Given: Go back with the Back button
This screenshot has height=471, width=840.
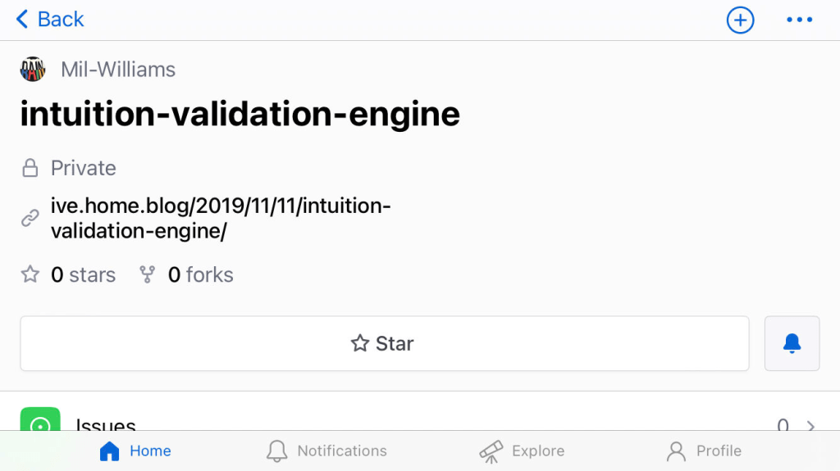Looking at the screenshot, I should click(x=49, y=19).
